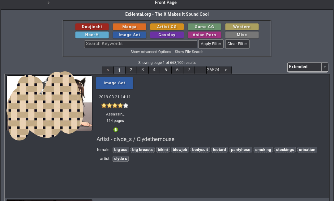Click the previous page arrow in pagination
This screenshot has width=334, height=201.
[x=108, y=70]
